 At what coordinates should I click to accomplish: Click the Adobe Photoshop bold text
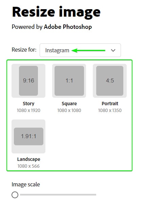pos(68,27)
